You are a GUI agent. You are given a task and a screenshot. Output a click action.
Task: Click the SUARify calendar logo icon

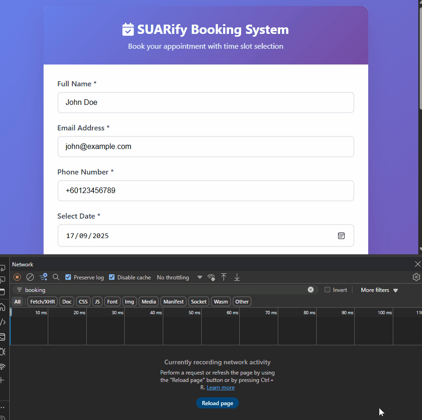click(x=128, y=29)
